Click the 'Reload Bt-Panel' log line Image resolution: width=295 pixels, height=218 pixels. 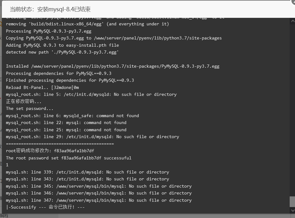coord(42,87)
